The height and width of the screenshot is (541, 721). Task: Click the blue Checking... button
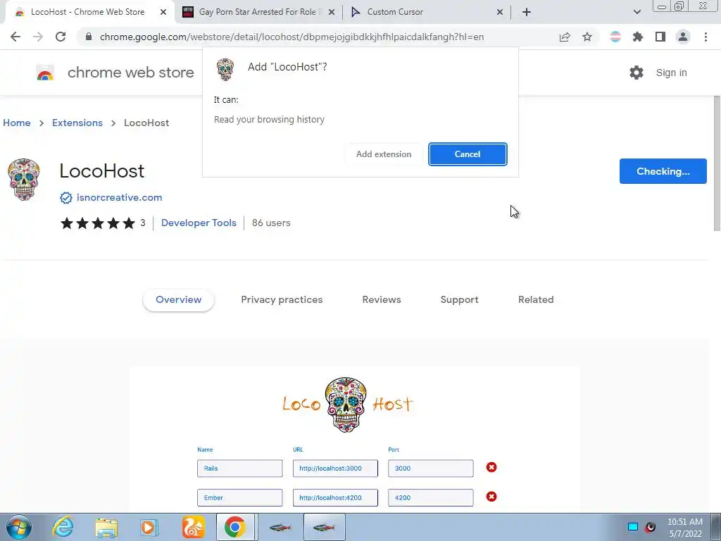[x=663, y=171]
